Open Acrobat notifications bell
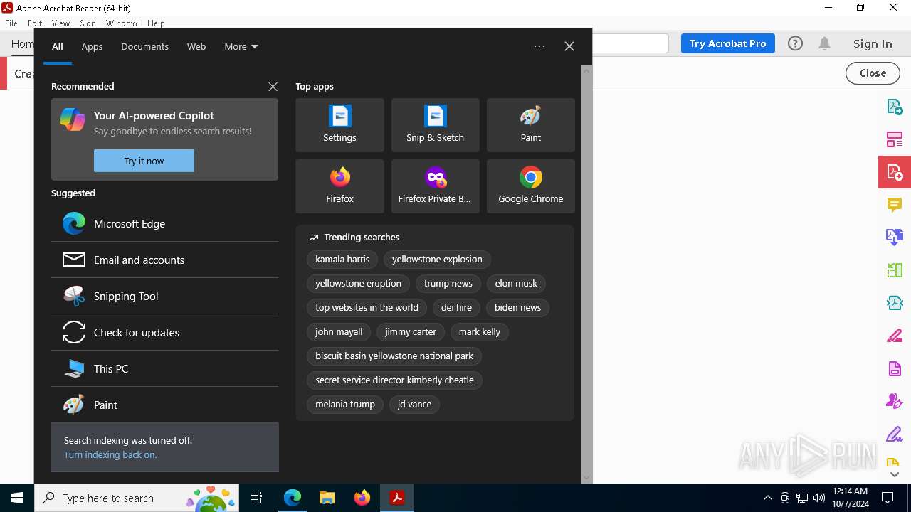Viewport: 911px width, 512px height. (x=824, y=43)
